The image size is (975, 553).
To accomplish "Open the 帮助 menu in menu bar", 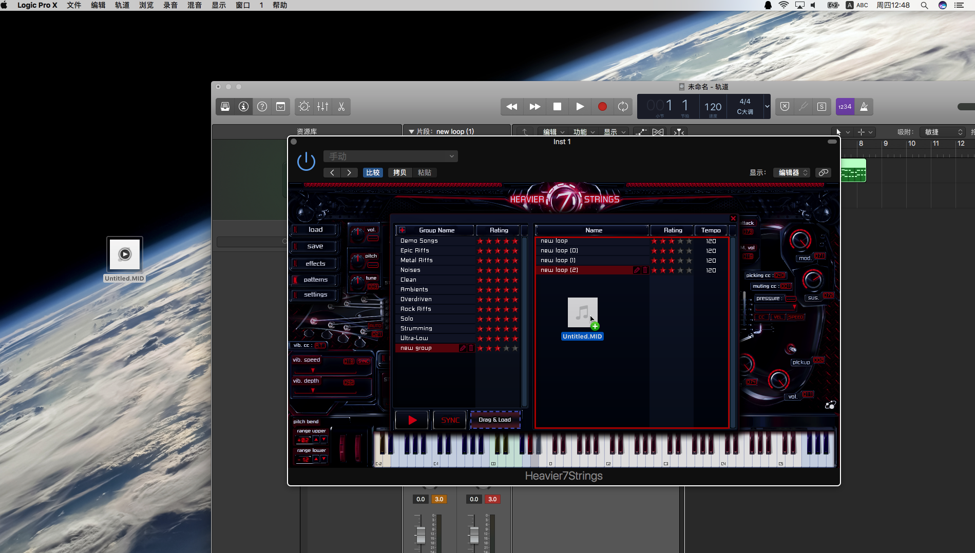I will 280,5.
